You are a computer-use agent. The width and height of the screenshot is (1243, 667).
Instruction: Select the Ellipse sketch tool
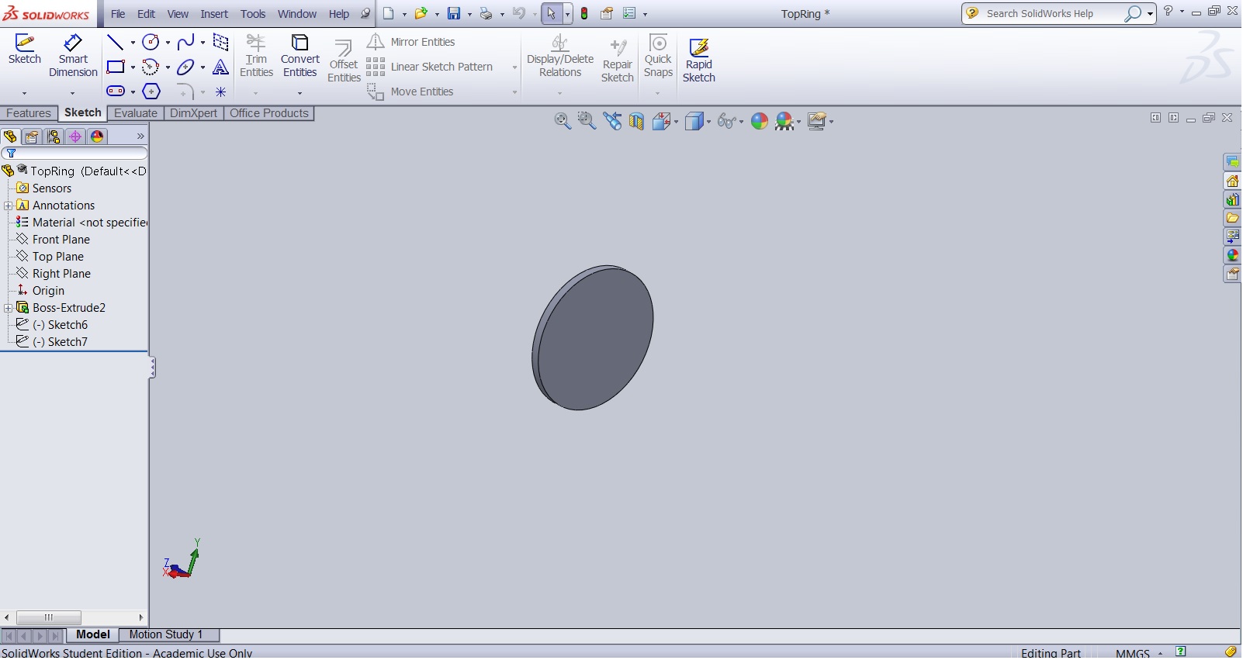(x=186, y=67)
